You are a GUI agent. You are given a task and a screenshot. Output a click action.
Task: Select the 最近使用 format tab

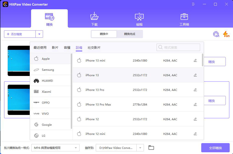(40, 47)
